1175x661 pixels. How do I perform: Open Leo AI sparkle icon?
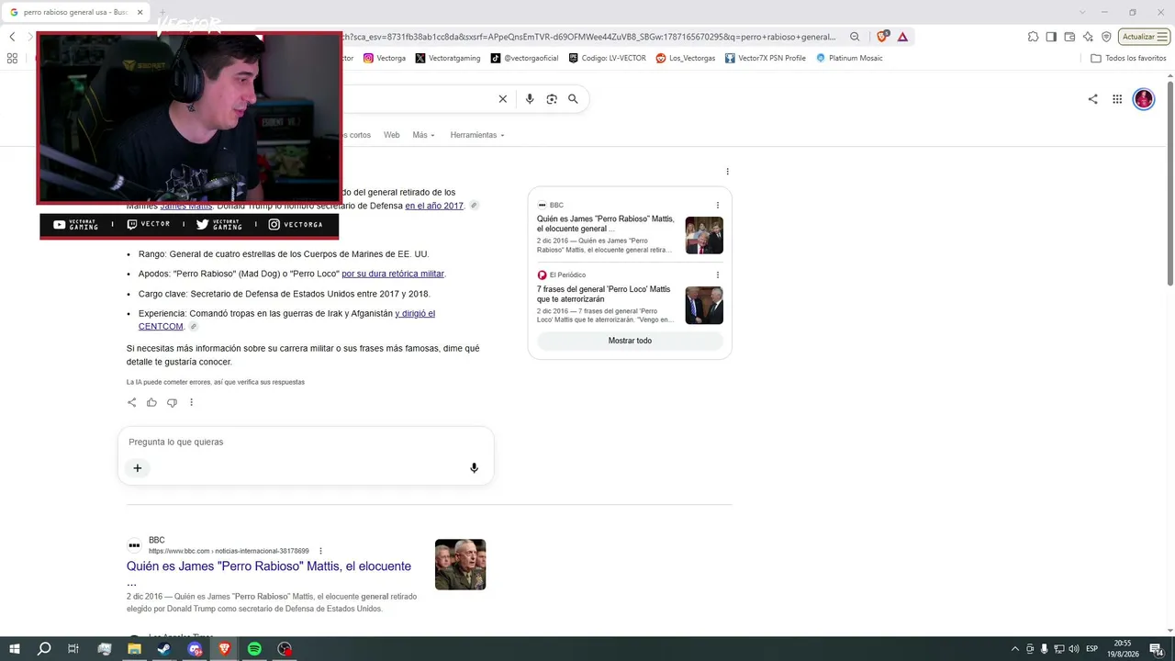[1088, 37]
